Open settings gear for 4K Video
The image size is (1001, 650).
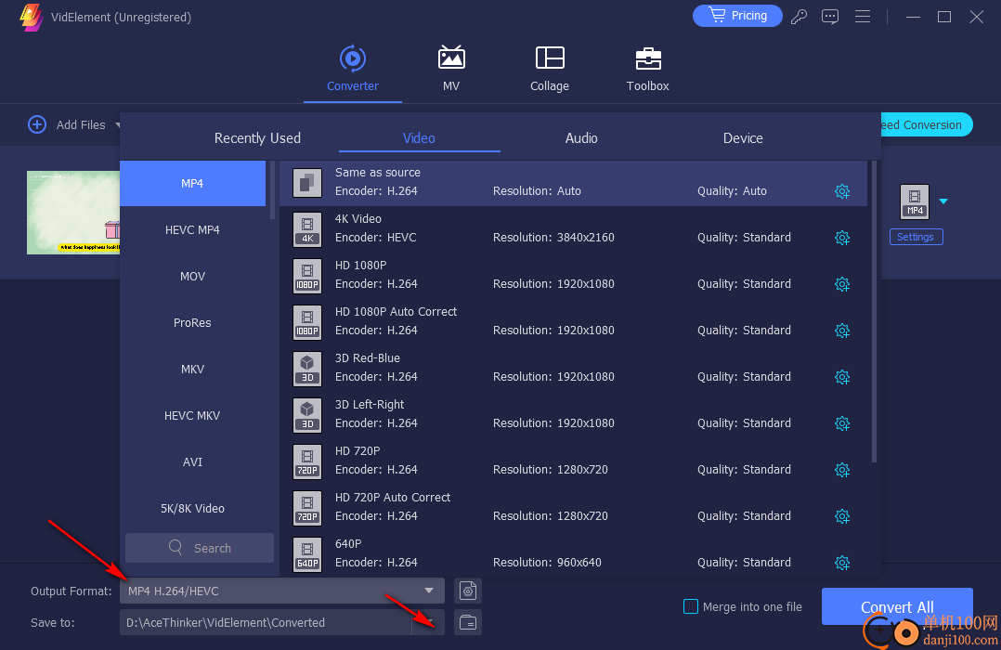pos(842,238)
